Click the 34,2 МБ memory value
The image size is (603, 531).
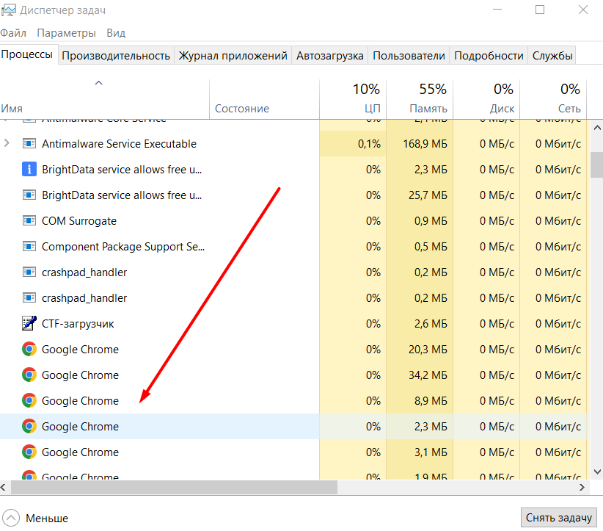coord(428,375)
